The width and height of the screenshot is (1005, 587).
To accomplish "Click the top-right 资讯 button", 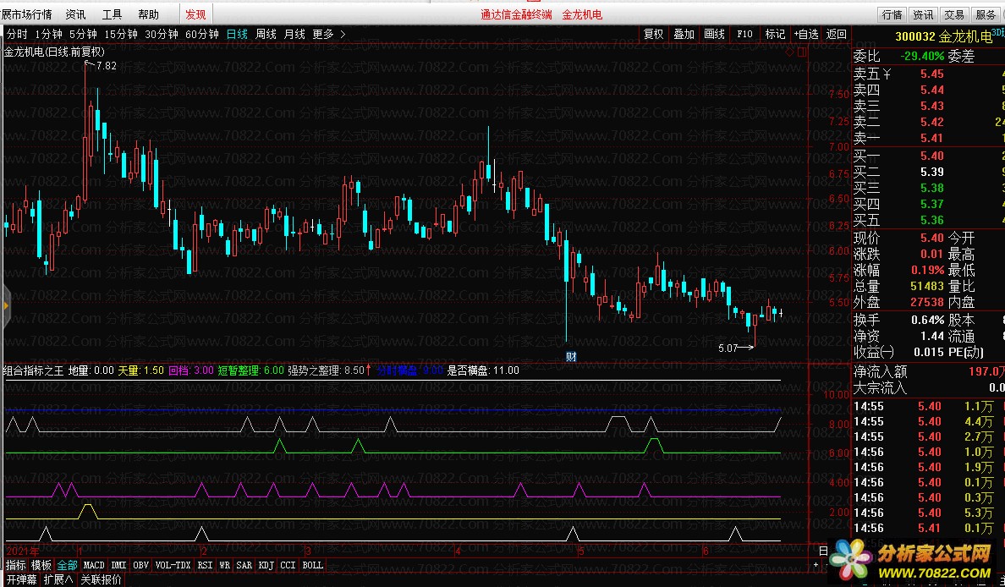I will (x=923, y=14).
